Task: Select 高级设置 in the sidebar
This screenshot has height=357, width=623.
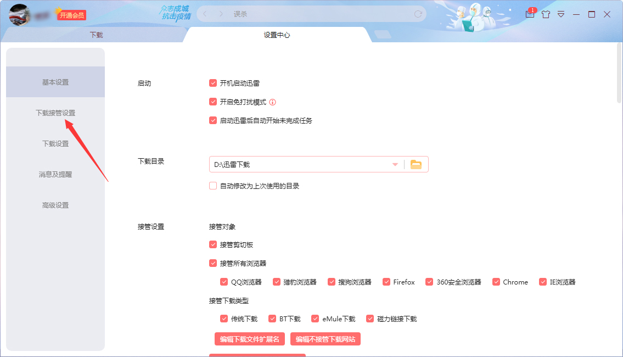Action: click(x=55, y=205)
